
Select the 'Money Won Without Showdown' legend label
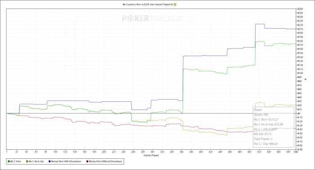click(x=105, y=161)
